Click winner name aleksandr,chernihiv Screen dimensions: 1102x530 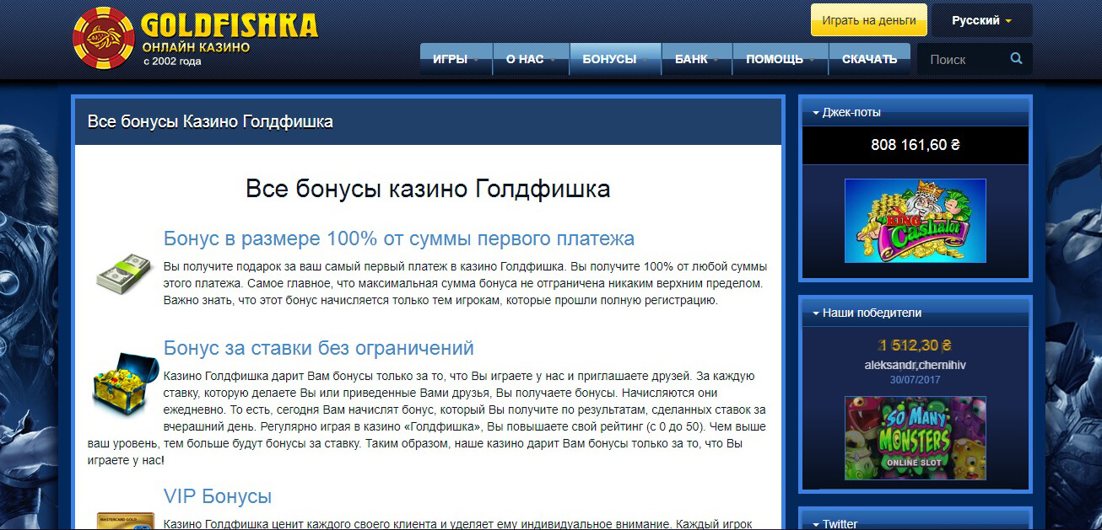(915, 365)
